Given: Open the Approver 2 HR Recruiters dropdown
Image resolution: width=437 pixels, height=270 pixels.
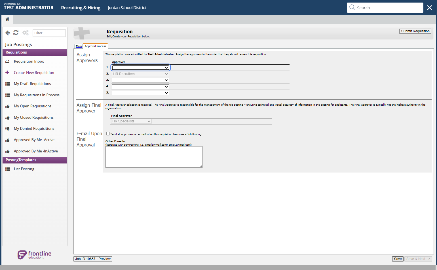Looking at the screenshot, I should (x=141, y=74).
